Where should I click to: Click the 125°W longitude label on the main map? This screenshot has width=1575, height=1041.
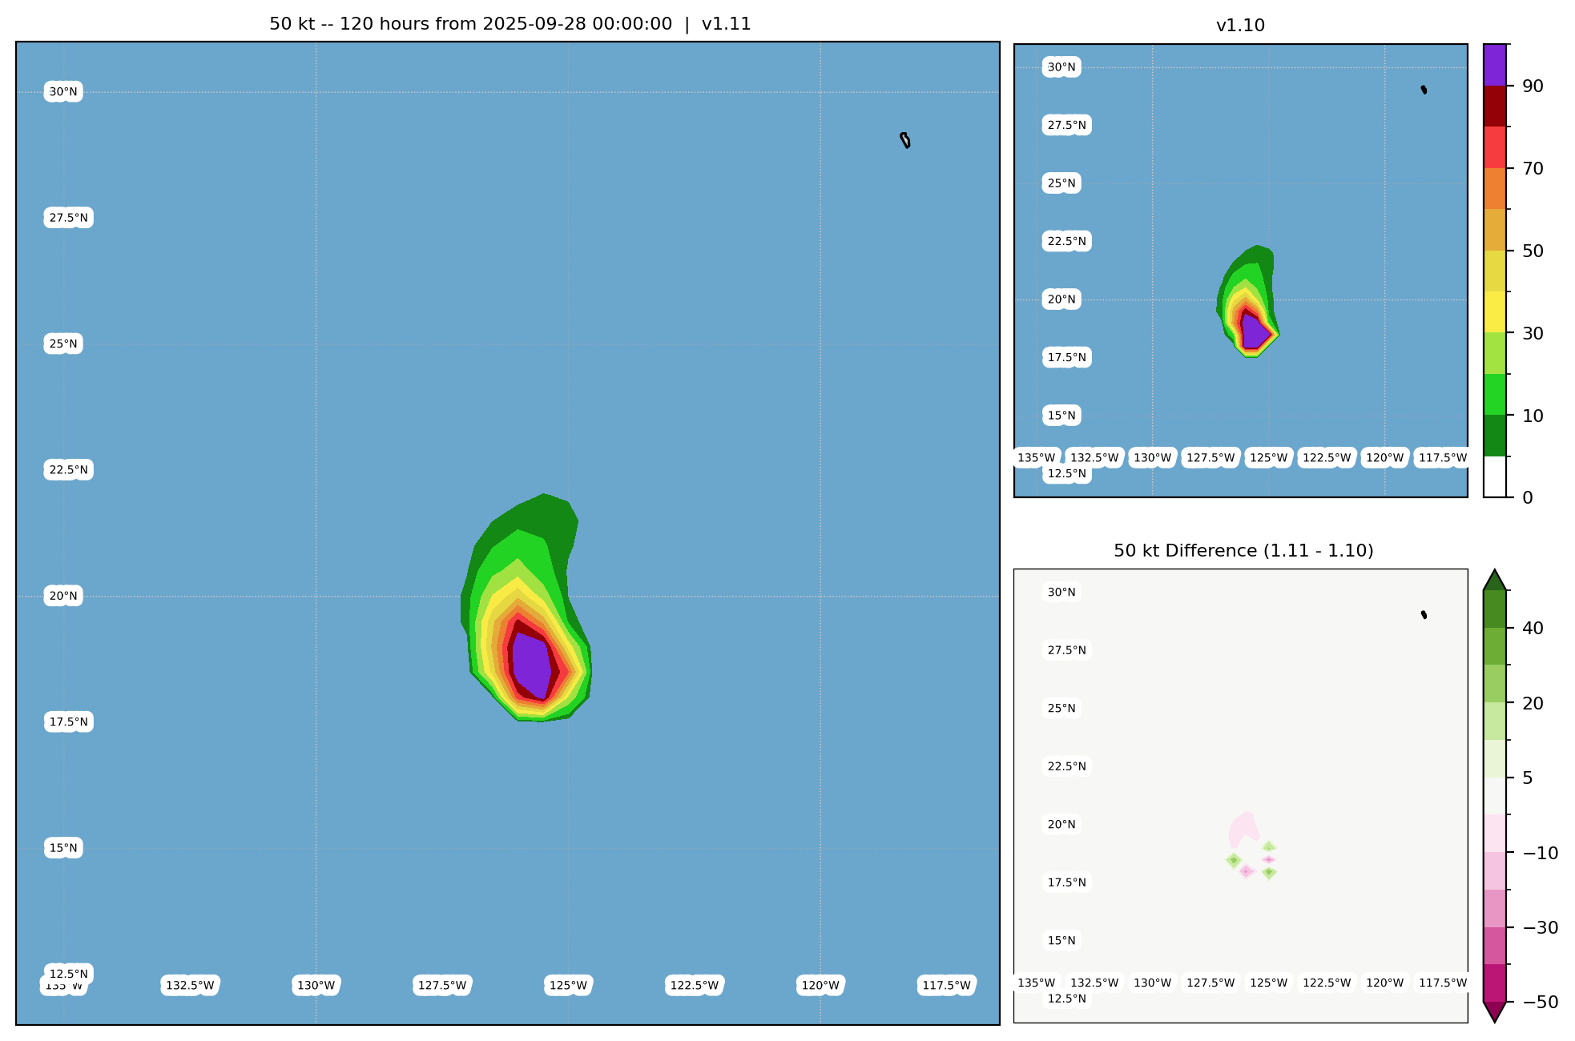(x=568, y=986)
